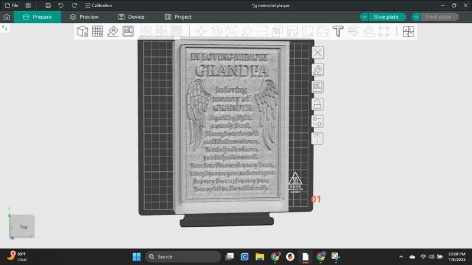Undo the last action
This screenshot has height=265, width=472.
point(61,5)
